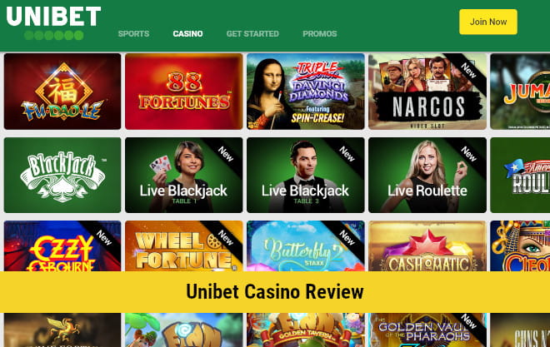The image size is (550, 347).
Task: Join Live Blackjack Table 1
Action: coord(184,175)
